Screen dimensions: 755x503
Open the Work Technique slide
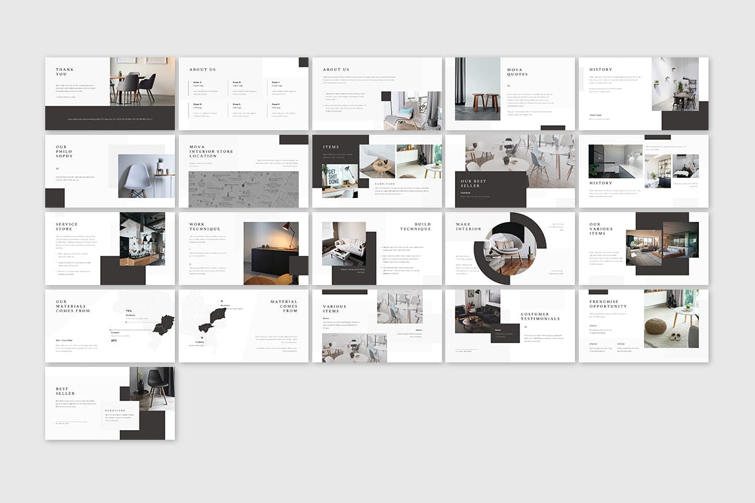point(243,248)
